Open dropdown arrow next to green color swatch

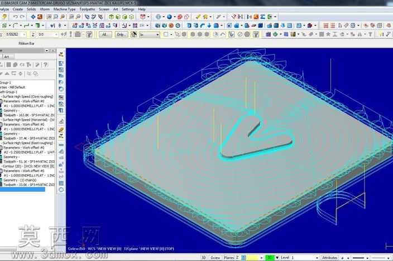pyautogui.click(x=277, y=258)
